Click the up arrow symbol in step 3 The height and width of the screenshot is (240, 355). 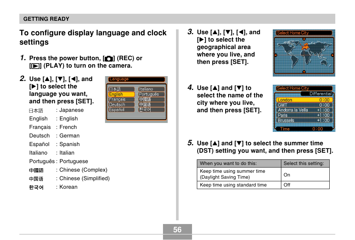click(x=215, y=32)
